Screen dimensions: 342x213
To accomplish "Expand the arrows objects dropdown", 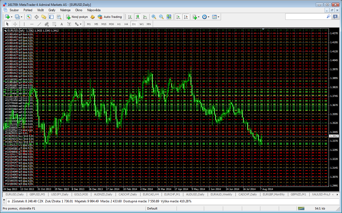I will [81, 24].
